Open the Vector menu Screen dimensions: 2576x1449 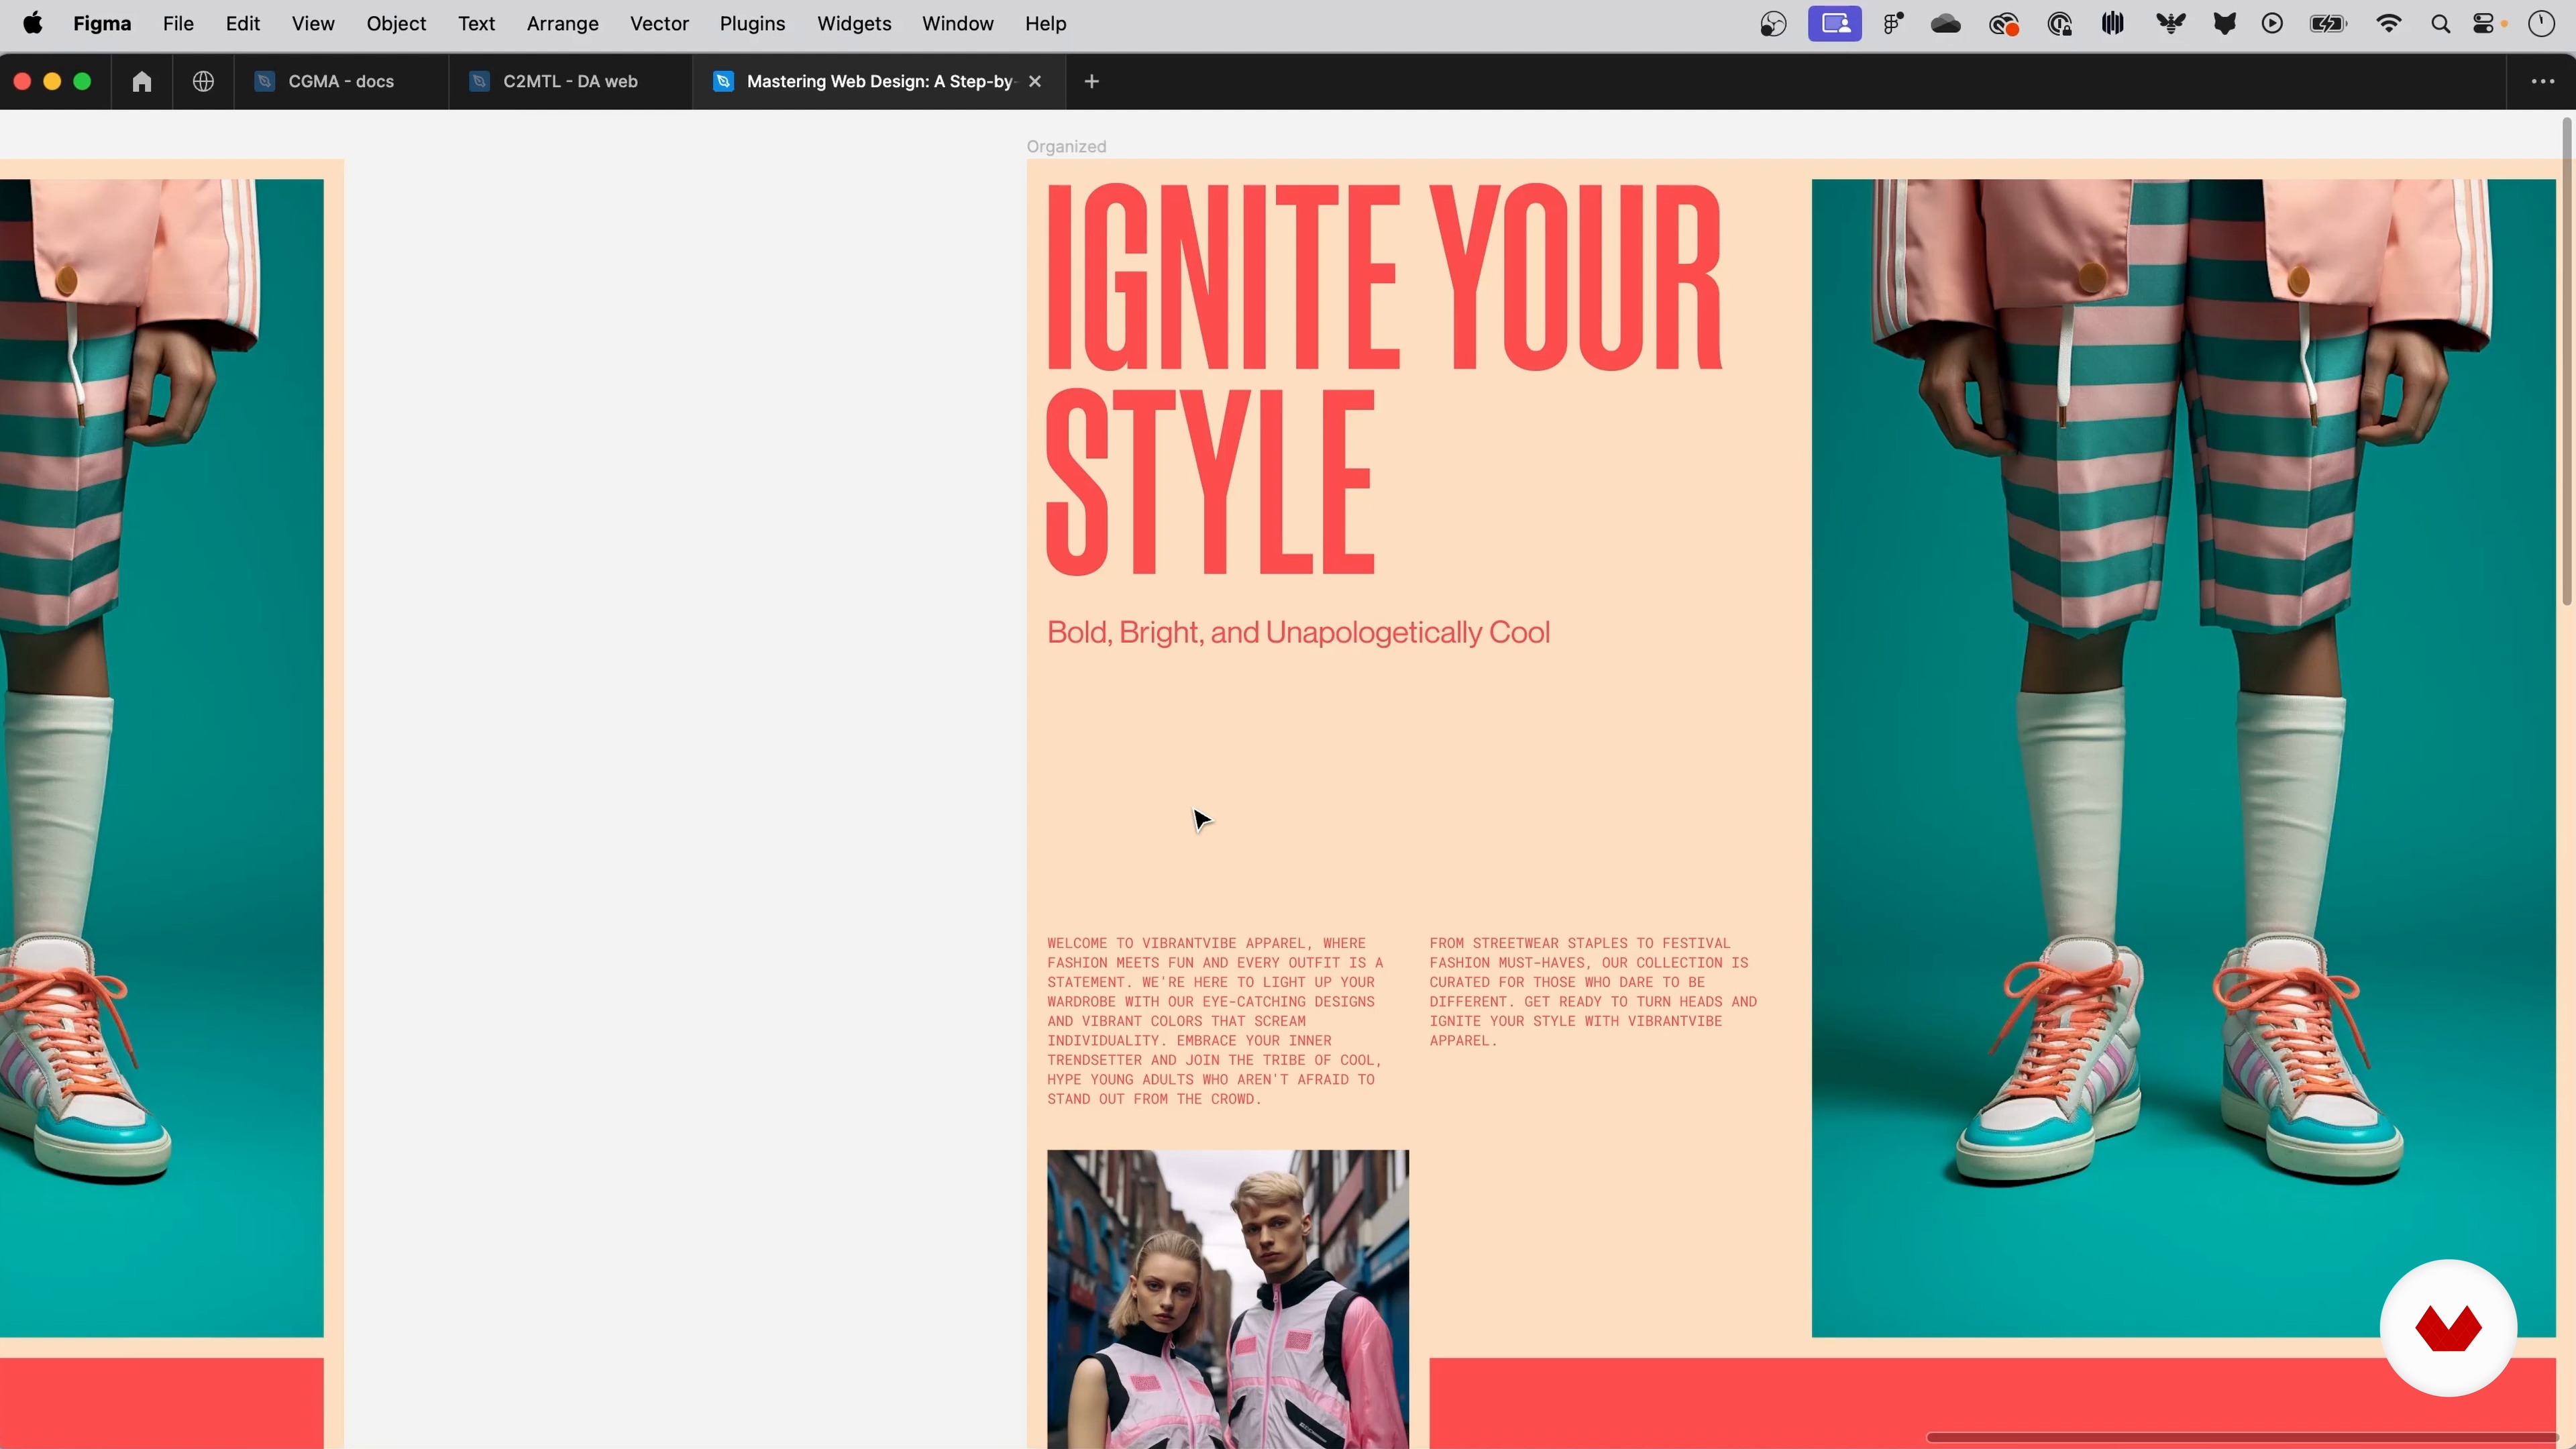coord(659,23)
